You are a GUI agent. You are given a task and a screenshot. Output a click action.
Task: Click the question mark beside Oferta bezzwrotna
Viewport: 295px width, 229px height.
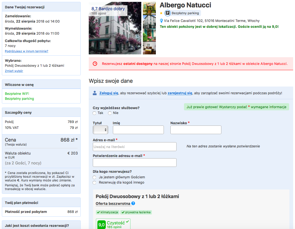(133, 203)
